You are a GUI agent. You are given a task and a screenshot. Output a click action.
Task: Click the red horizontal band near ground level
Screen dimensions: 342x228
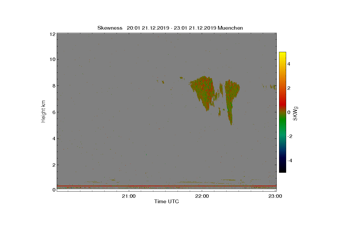(166, 186)
